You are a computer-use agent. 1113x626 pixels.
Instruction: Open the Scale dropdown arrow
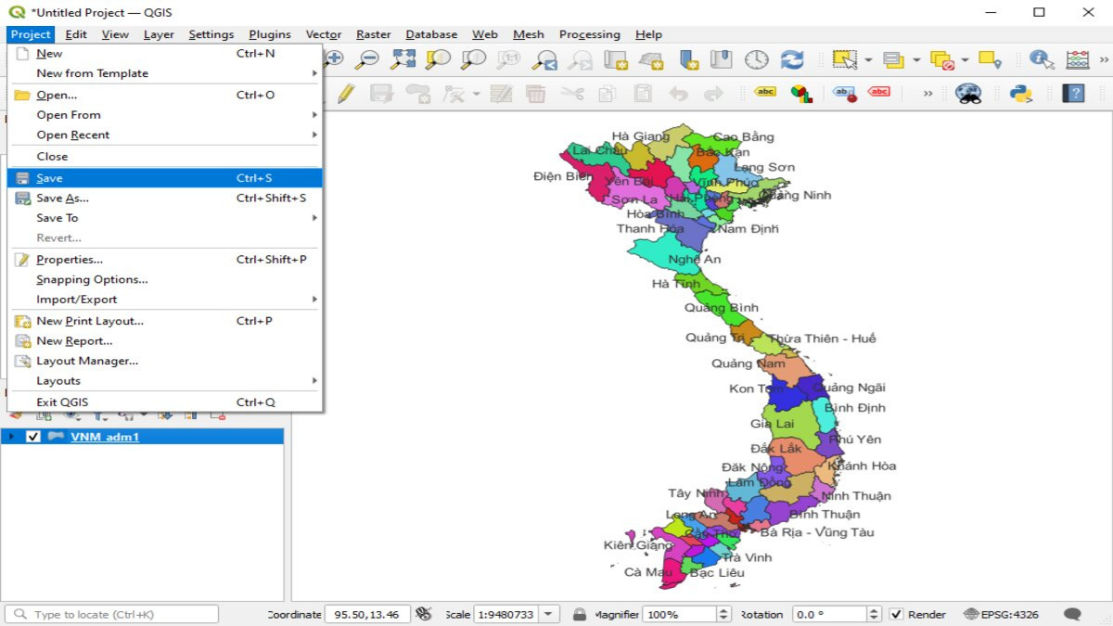(x=549, y=614)
